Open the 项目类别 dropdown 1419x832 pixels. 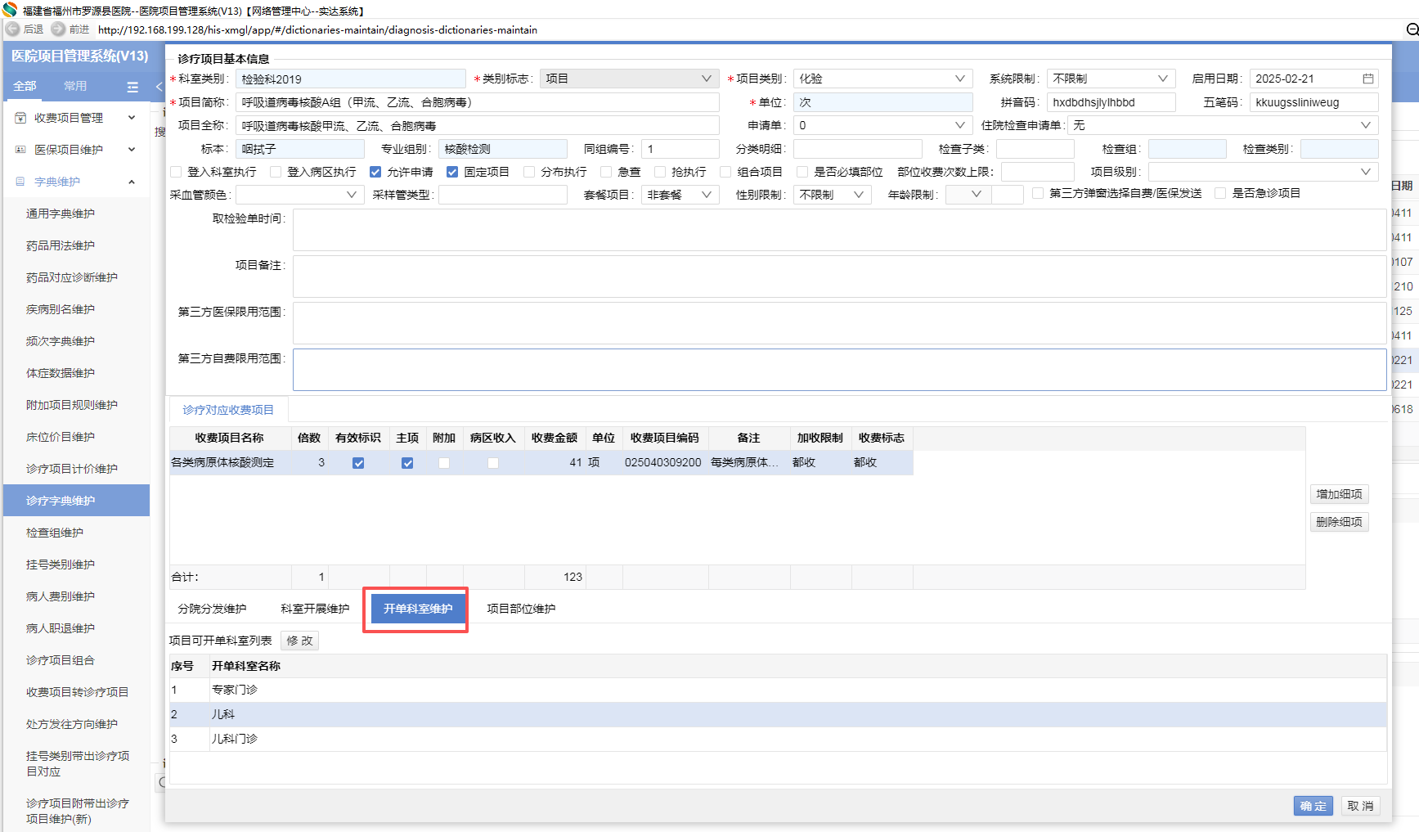click(882, 79)
